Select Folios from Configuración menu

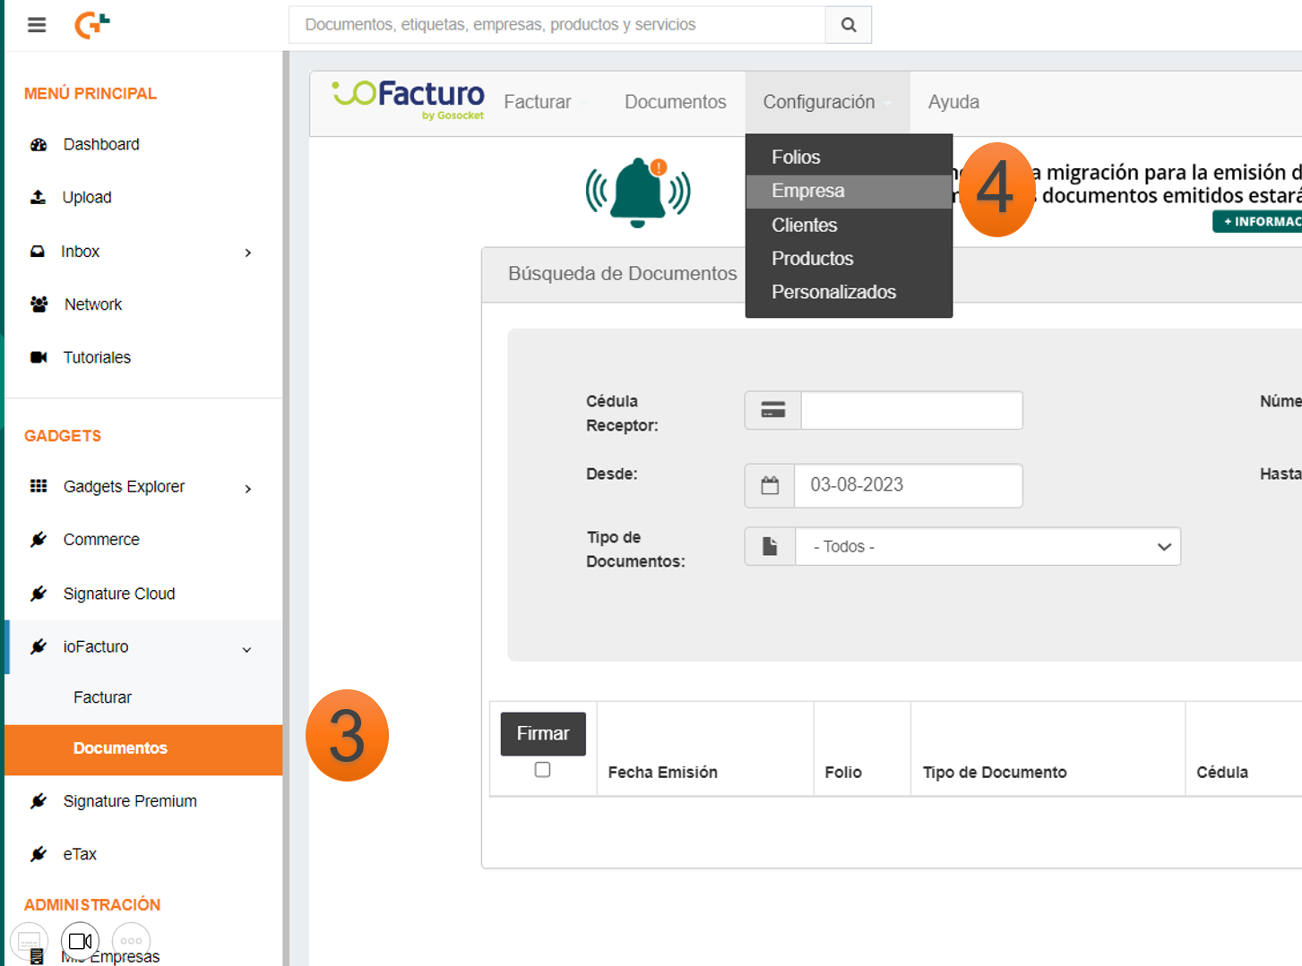849,157
